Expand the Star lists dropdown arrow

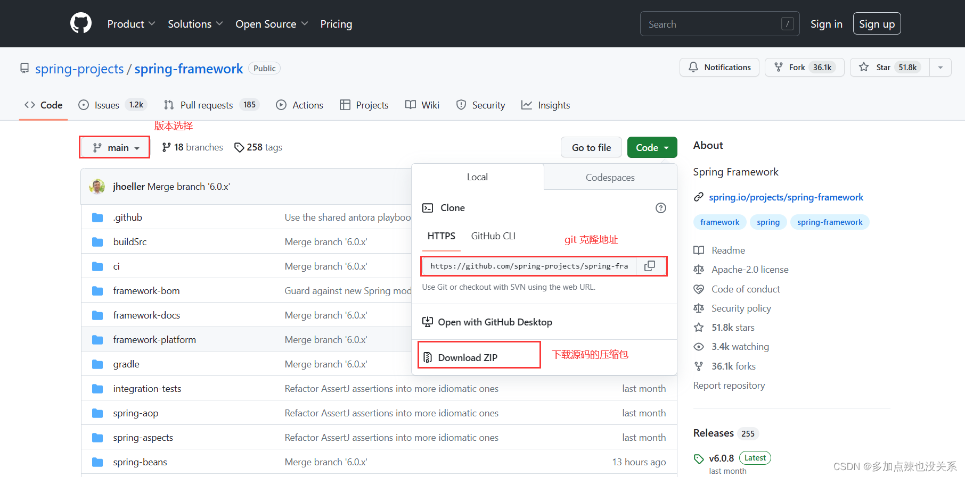[x=941, y=67]
